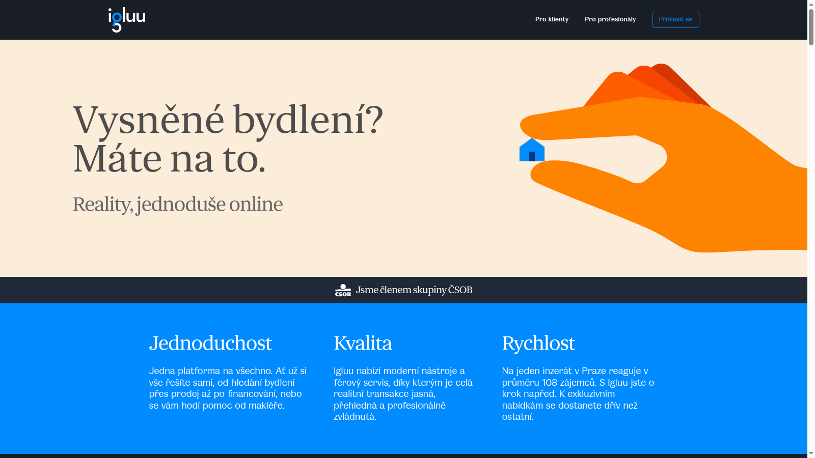Click the igluu logo
This screenshot has width=815, height=458.
(x=125, y=19)
